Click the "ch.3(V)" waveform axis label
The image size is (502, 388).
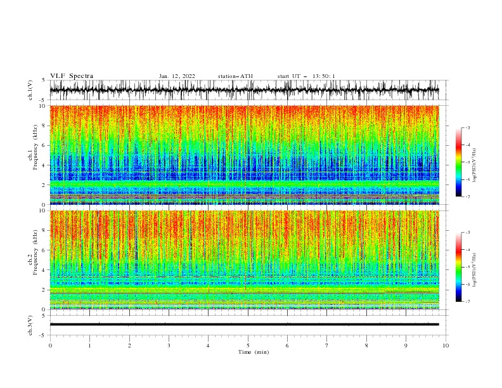(30, 325)
